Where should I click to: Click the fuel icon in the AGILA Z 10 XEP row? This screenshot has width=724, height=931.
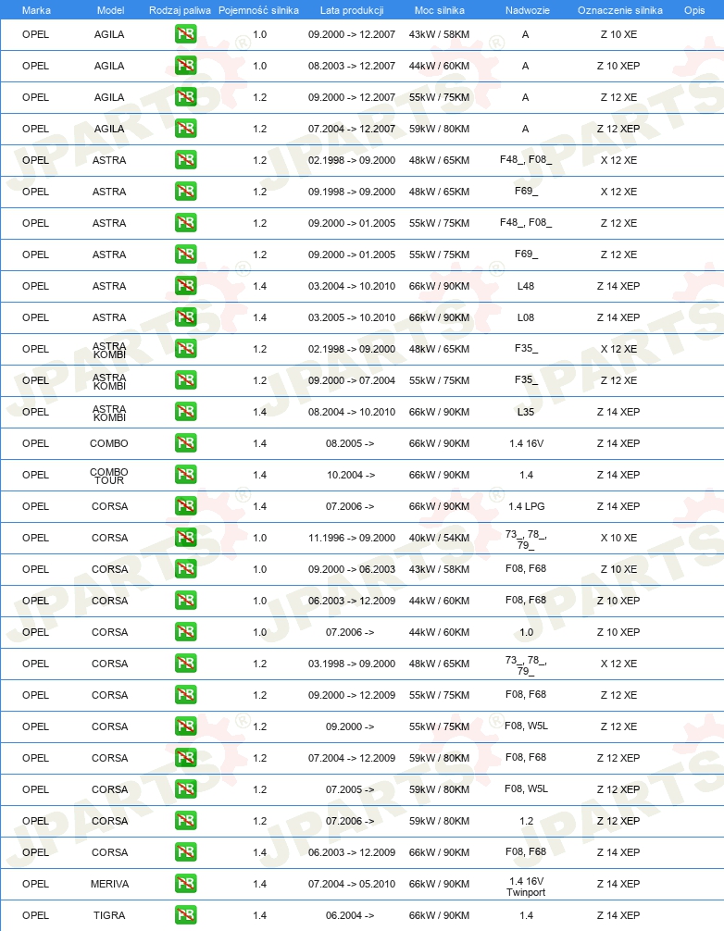click(185, 66)
